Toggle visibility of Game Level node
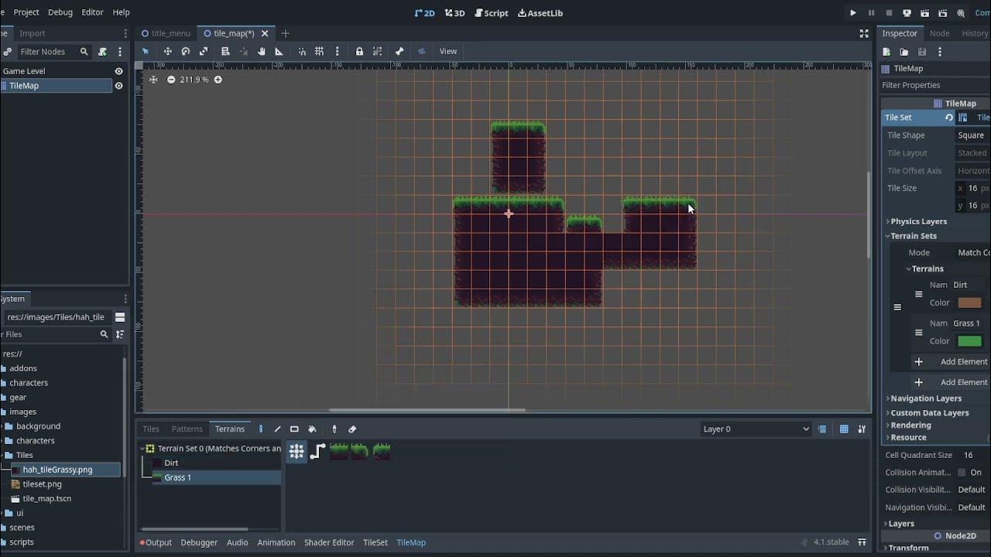 pos(118,71)
